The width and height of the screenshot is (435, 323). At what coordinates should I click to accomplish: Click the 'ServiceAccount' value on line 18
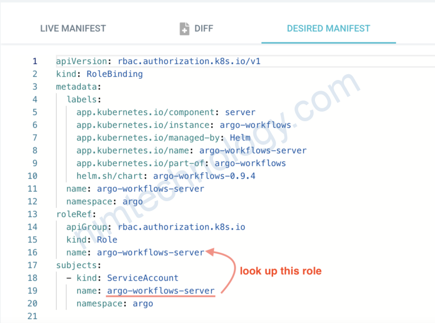(x=143, y=278)
